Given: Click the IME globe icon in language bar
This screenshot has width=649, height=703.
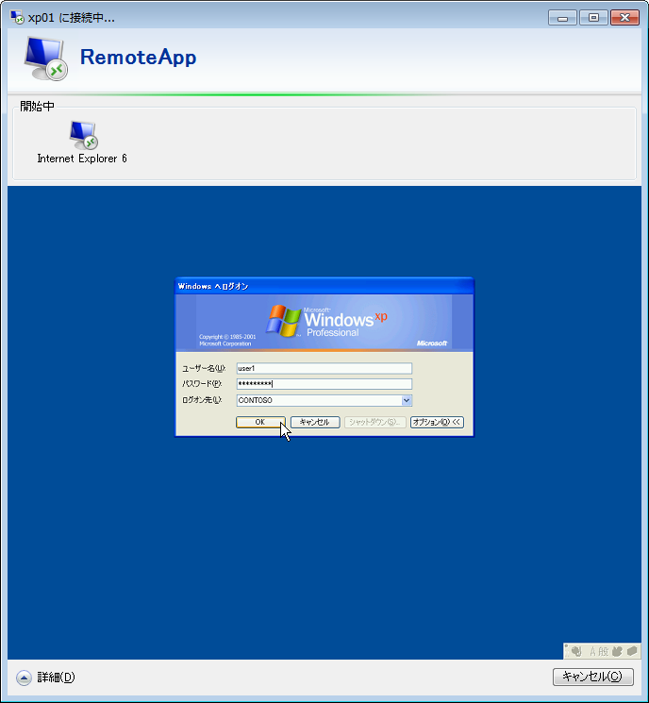Looking at the screenshot, I should pos(576,651).
